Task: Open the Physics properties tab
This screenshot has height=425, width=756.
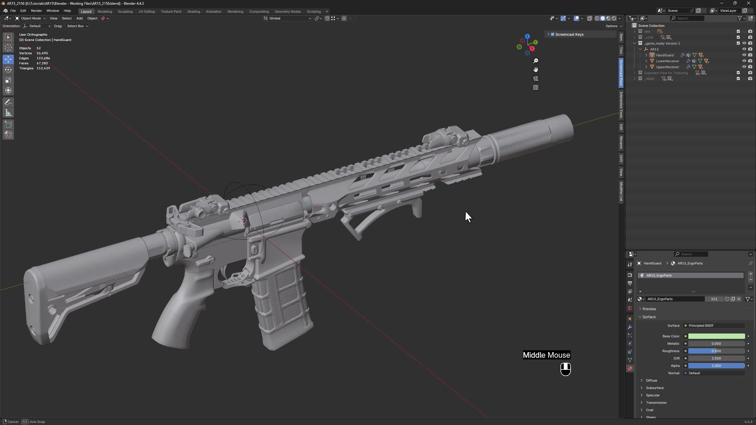Action: (x=630, y=344)
